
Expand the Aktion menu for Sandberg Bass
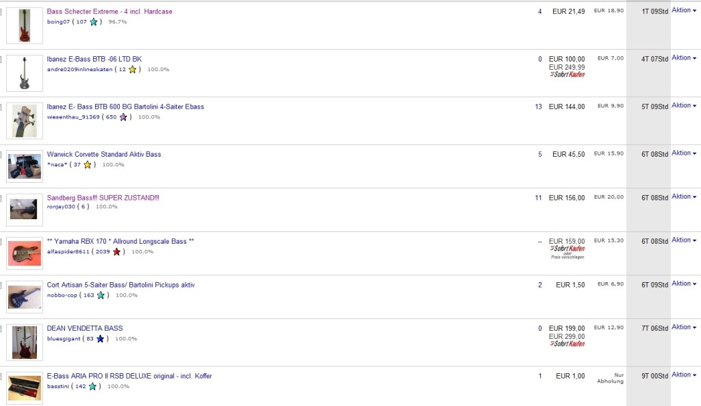pos(684,196)
